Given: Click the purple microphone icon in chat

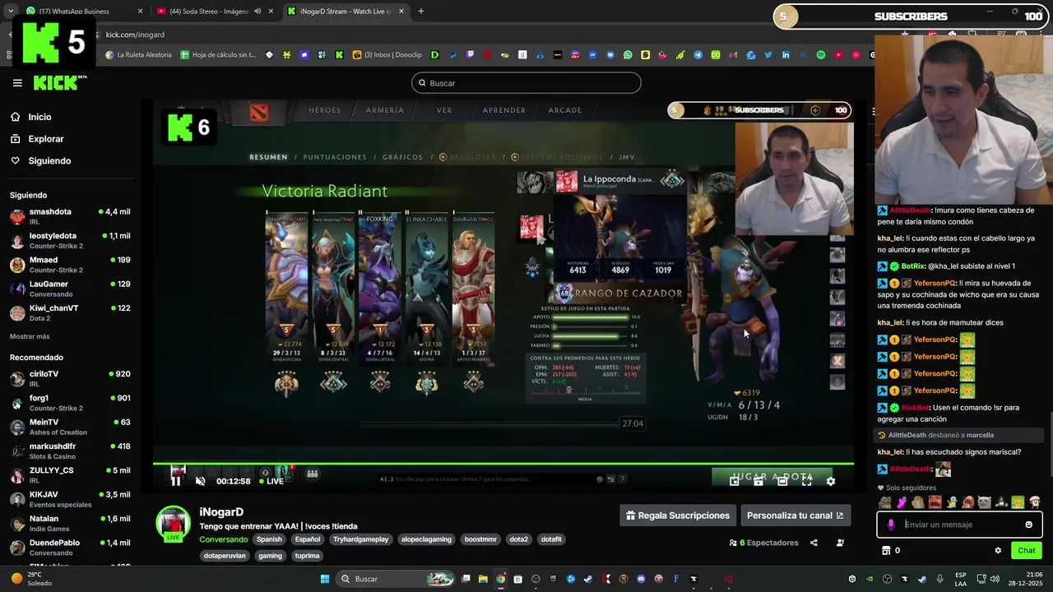Looking at the screenshot, I should tap(891, 525).
